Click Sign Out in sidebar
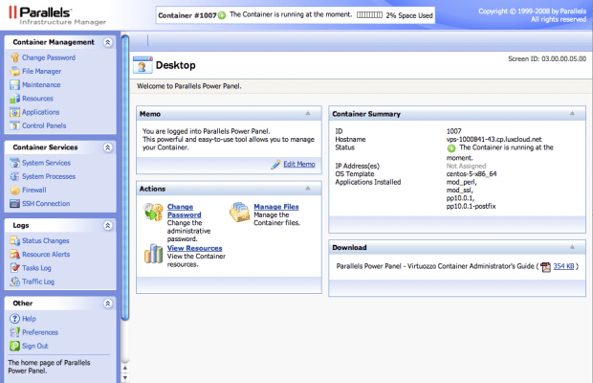Image resolution: width=593 pixels, height=383 pixels. 34,346
